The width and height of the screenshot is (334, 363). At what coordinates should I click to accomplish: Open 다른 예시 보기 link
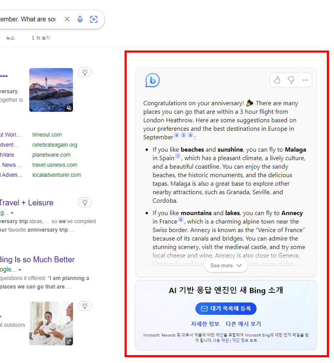coord(243,324)
